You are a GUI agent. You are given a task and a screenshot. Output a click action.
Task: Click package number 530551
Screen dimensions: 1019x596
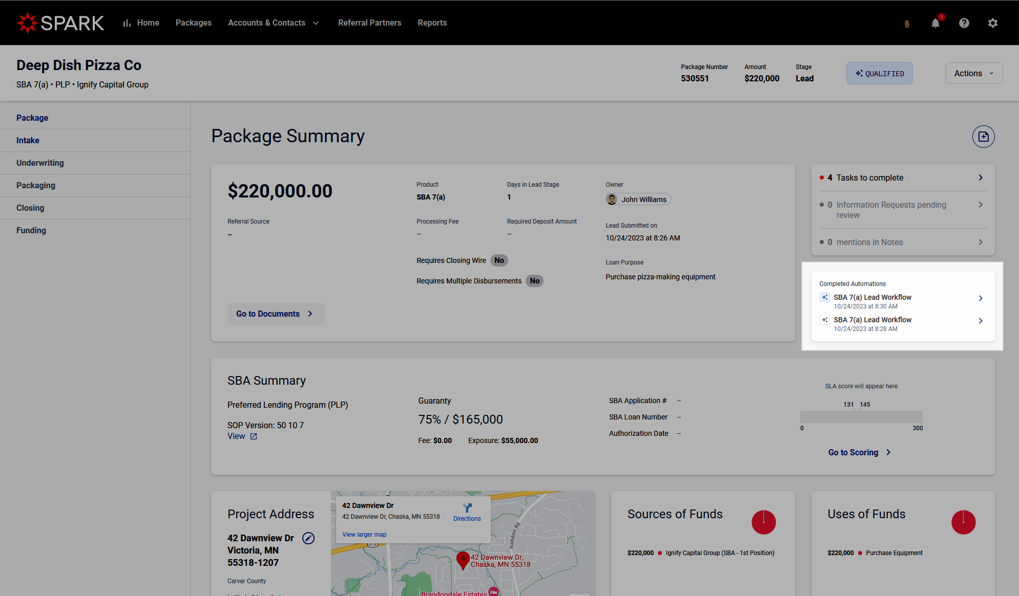(x=695, y=78)
